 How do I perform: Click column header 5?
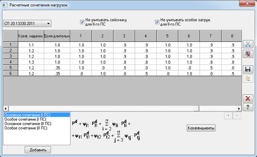(167, 36)
